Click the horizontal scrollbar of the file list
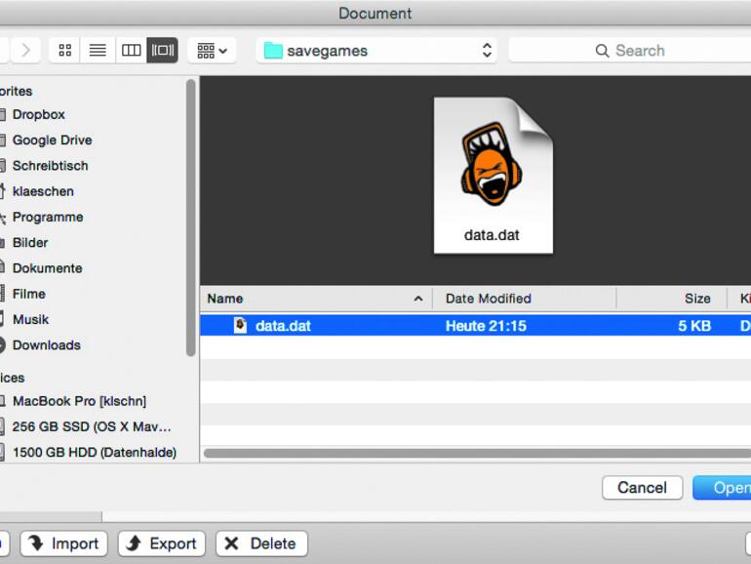The width and height of the screenshot is (751, 564). point(477,453)
